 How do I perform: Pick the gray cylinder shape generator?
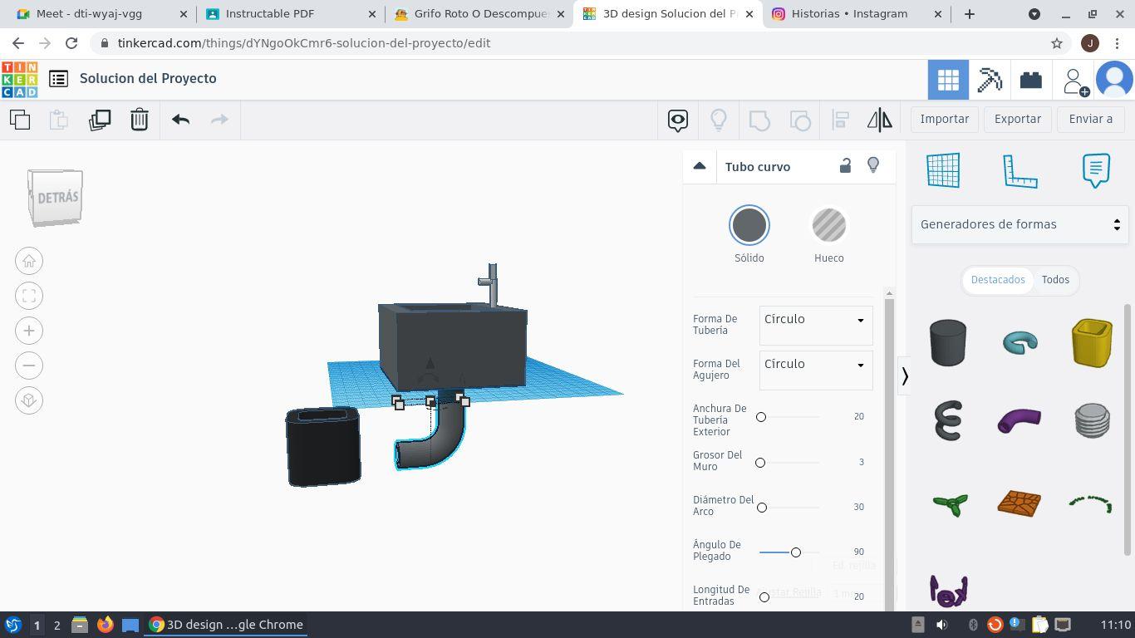948,342
